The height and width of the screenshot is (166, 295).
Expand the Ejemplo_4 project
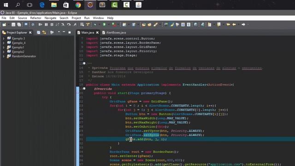[x=3, y=43]
